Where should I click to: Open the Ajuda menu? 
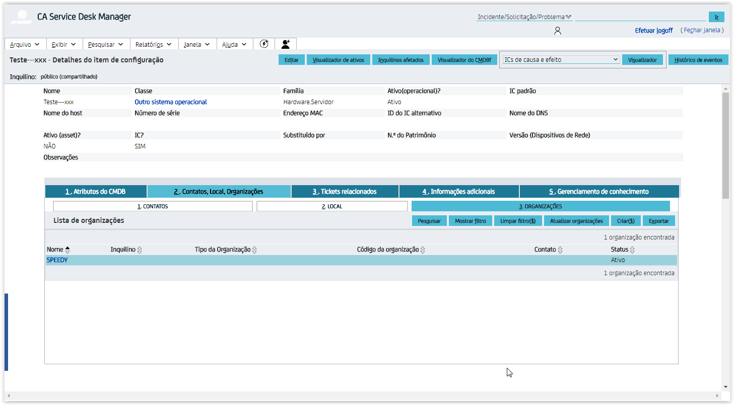pyautogui.click(x=235, y=44)
